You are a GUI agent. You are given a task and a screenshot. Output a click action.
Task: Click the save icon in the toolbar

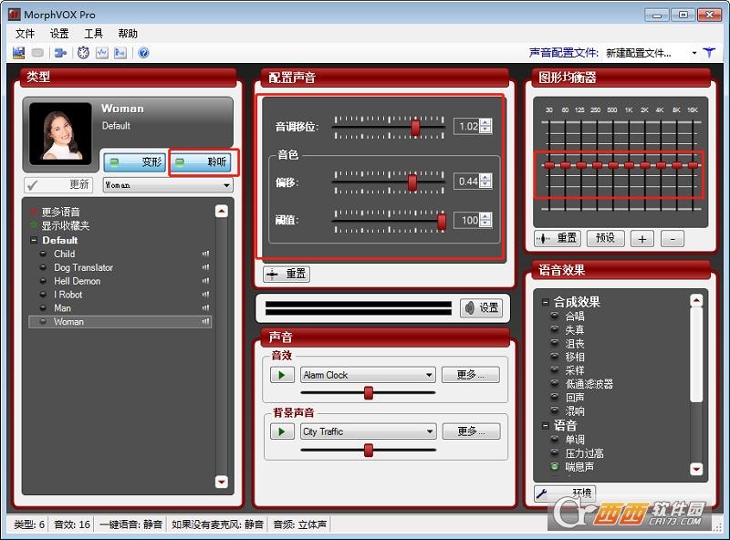click(18, 53)
